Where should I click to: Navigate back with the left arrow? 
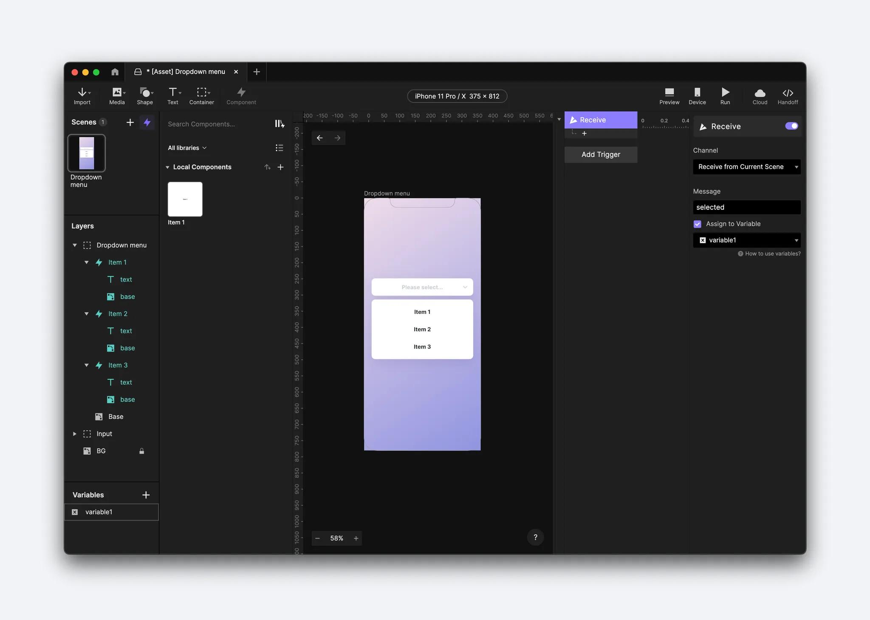pos(320,138)
